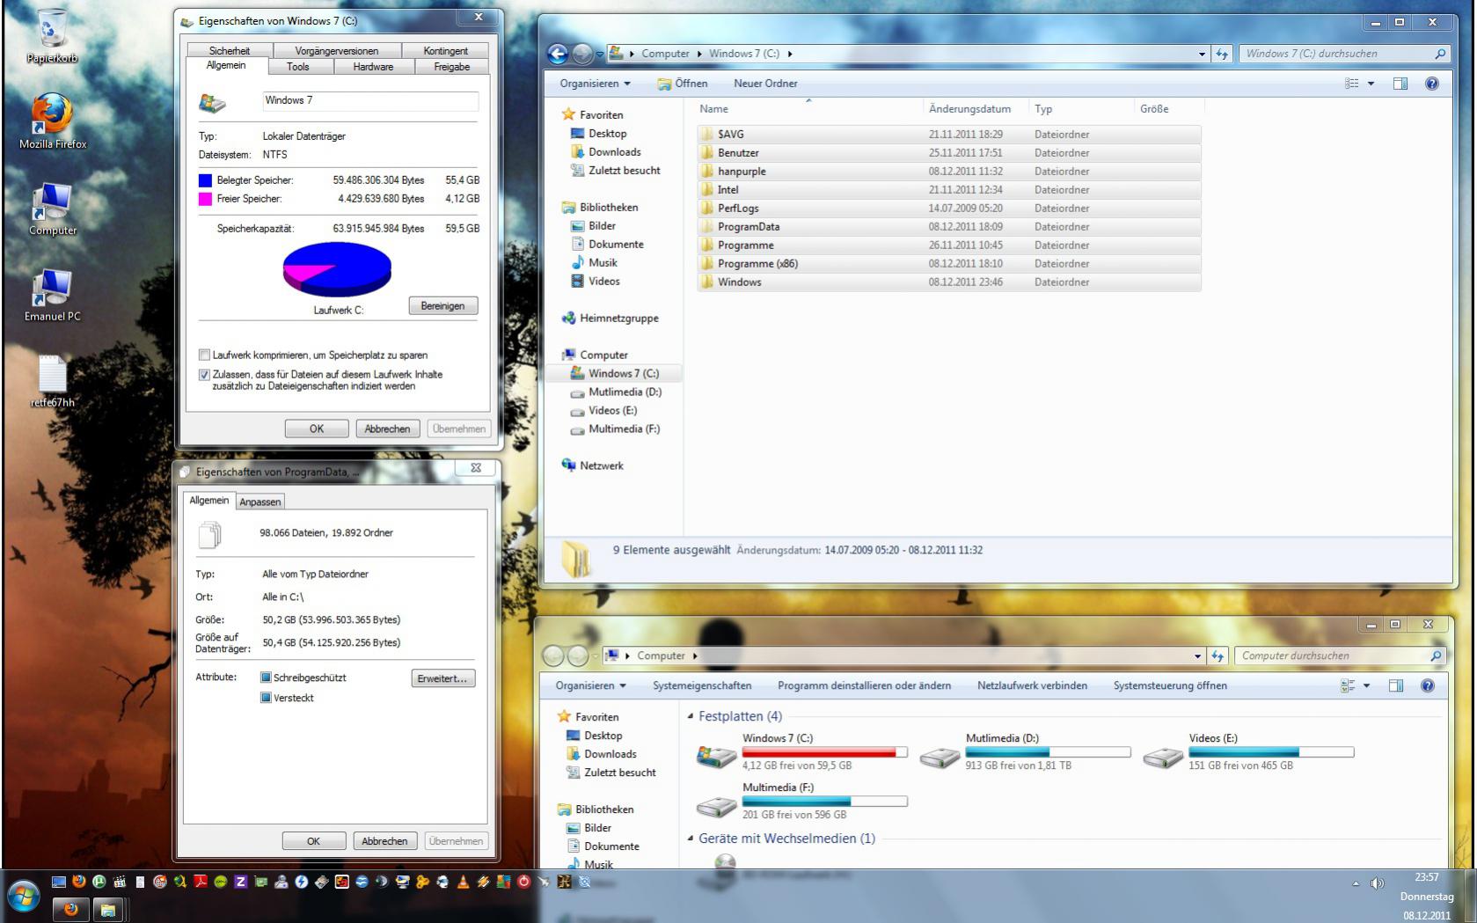Viewport: 1477px width, 923px height.
Task: Toggle the Schreibgeschützt attribute checkbox
Action: coord(266,678)
